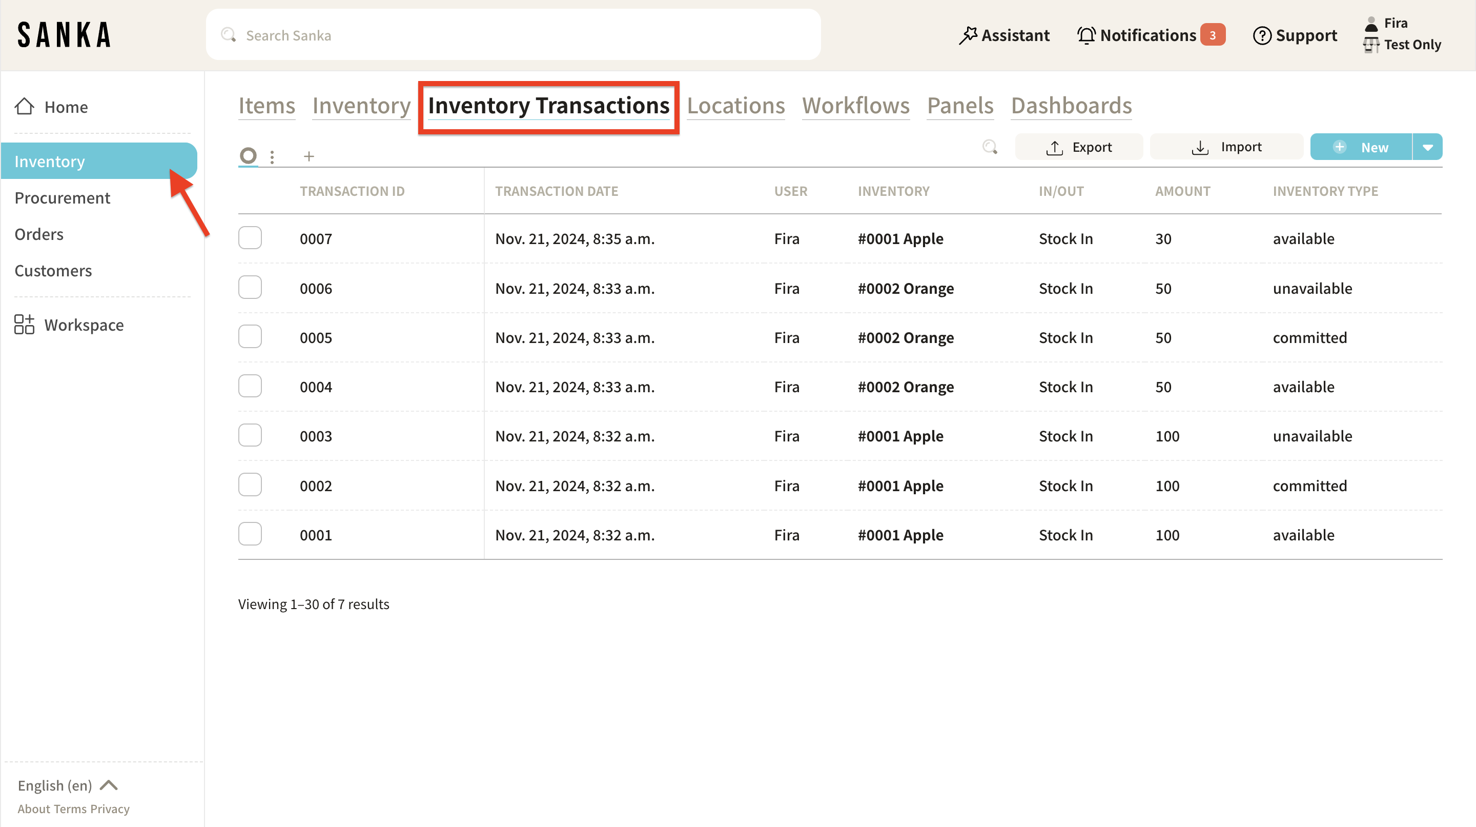Image resolution: width=1476 pixels, height=827 pixels.
Task: Open the Fira Test Only account menu
Action: (x=1403, y=34)
